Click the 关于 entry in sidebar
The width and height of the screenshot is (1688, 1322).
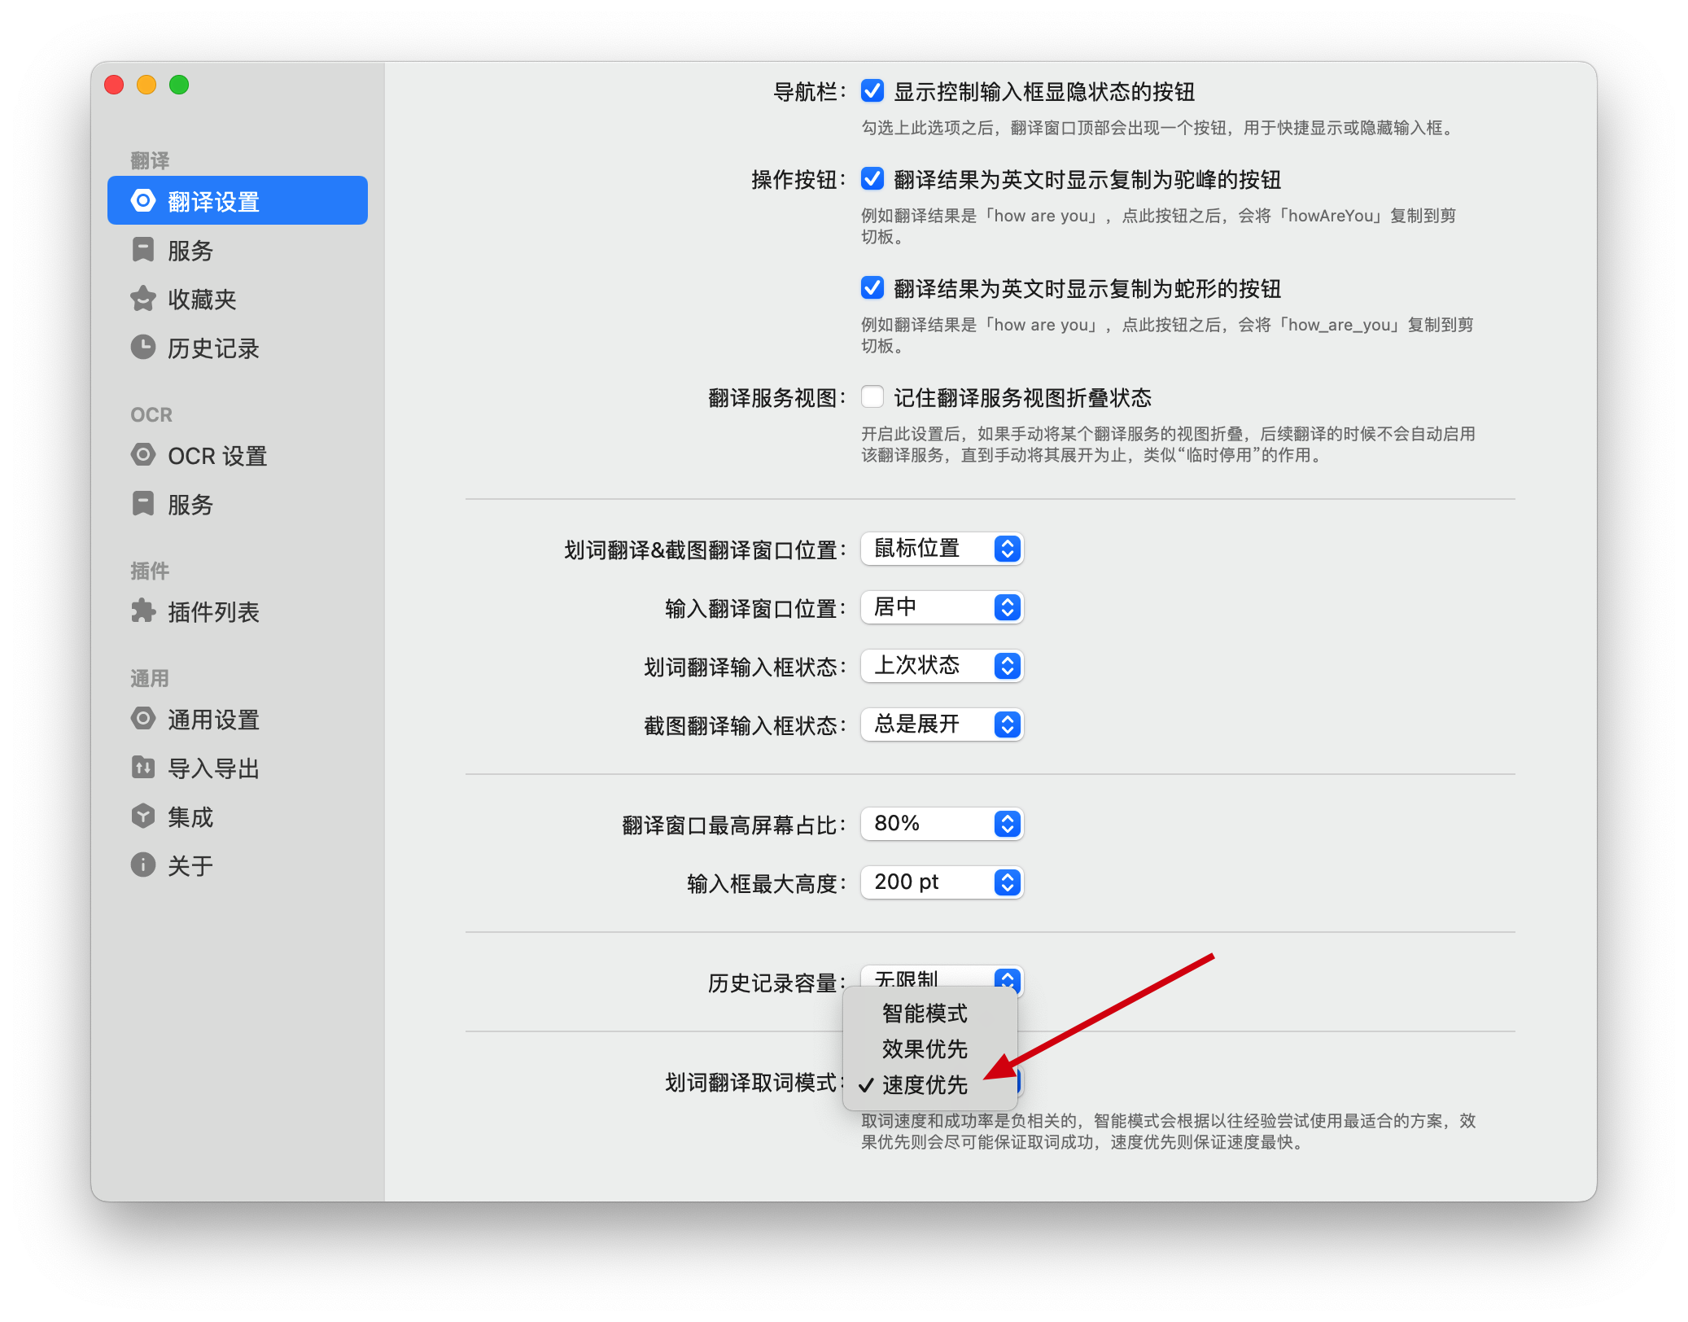142,865
